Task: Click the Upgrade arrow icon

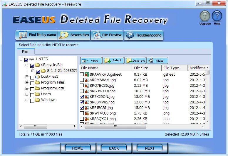Action: coord(205,16)
